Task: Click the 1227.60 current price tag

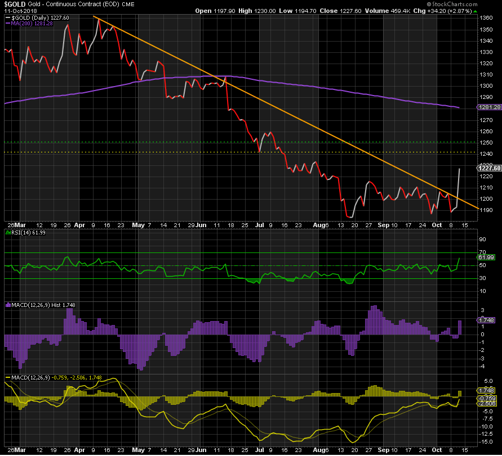Action: 488,168
